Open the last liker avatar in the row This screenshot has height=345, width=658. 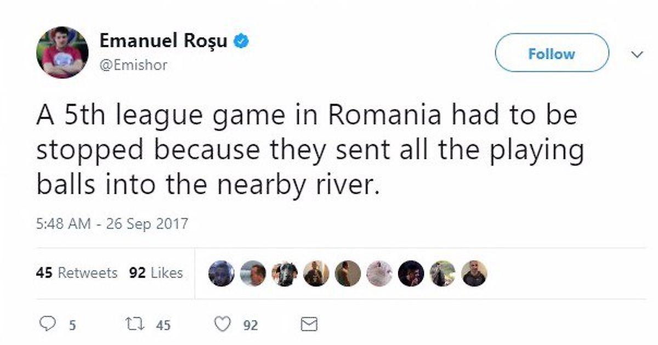(474, 273)
